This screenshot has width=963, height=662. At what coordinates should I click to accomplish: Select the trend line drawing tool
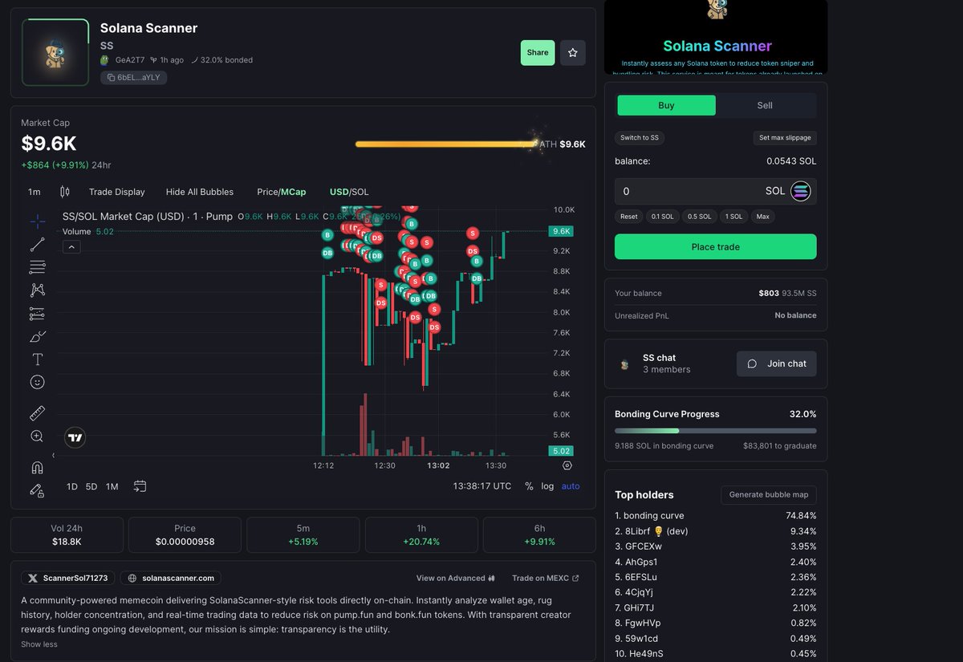(37, 244)
